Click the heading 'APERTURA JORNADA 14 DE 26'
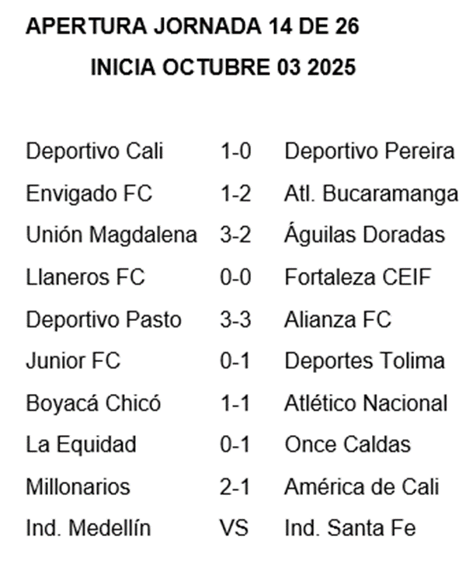Image resolution: width=476 pixels, height=561 pixels. (x=193, y=28)
